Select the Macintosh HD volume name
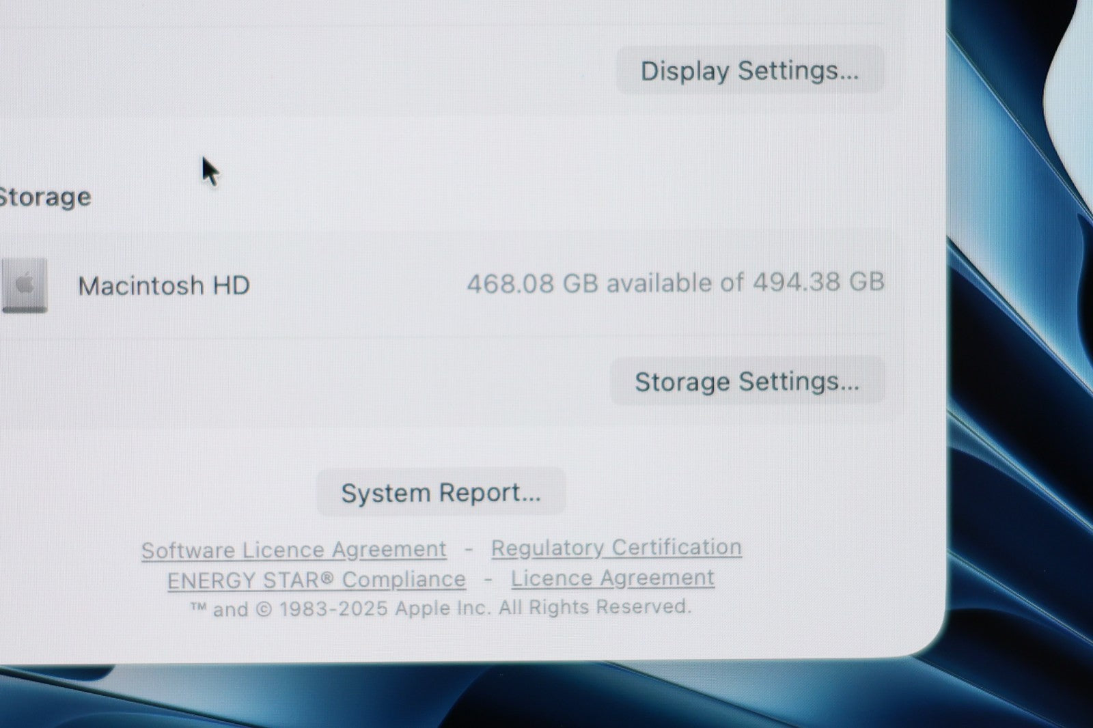1093x728 pixels. [164, 285]
